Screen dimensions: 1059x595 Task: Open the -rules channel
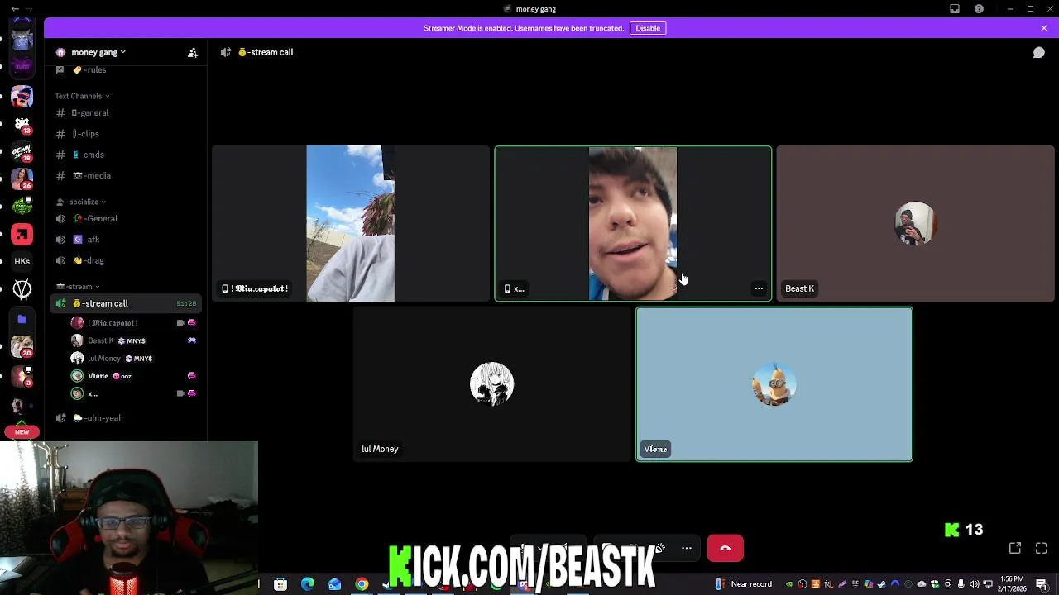[x=124, y=70]
